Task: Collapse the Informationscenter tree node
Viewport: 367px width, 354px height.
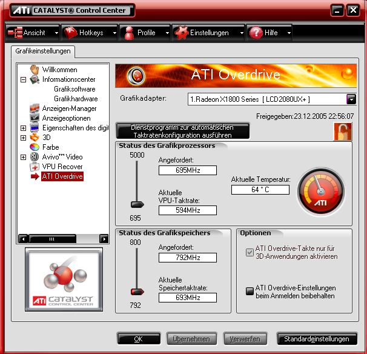Action: (x=23, y=79)
